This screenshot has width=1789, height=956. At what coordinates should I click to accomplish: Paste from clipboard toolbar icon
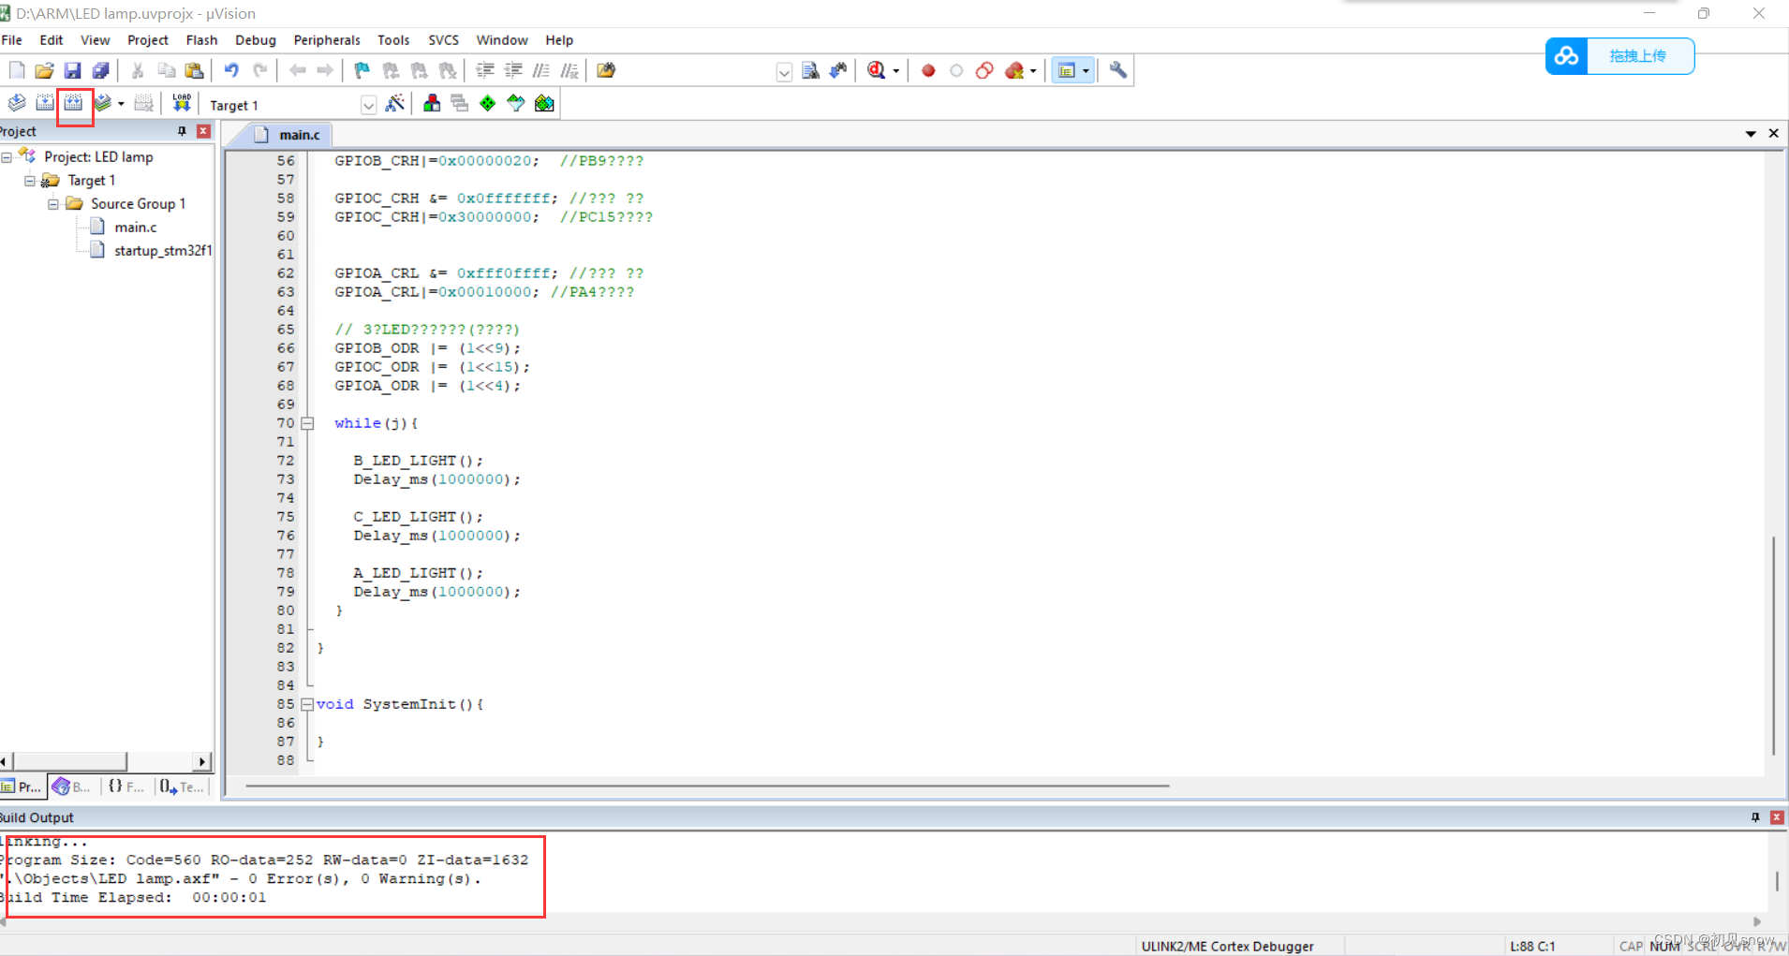tap(194, 70)
